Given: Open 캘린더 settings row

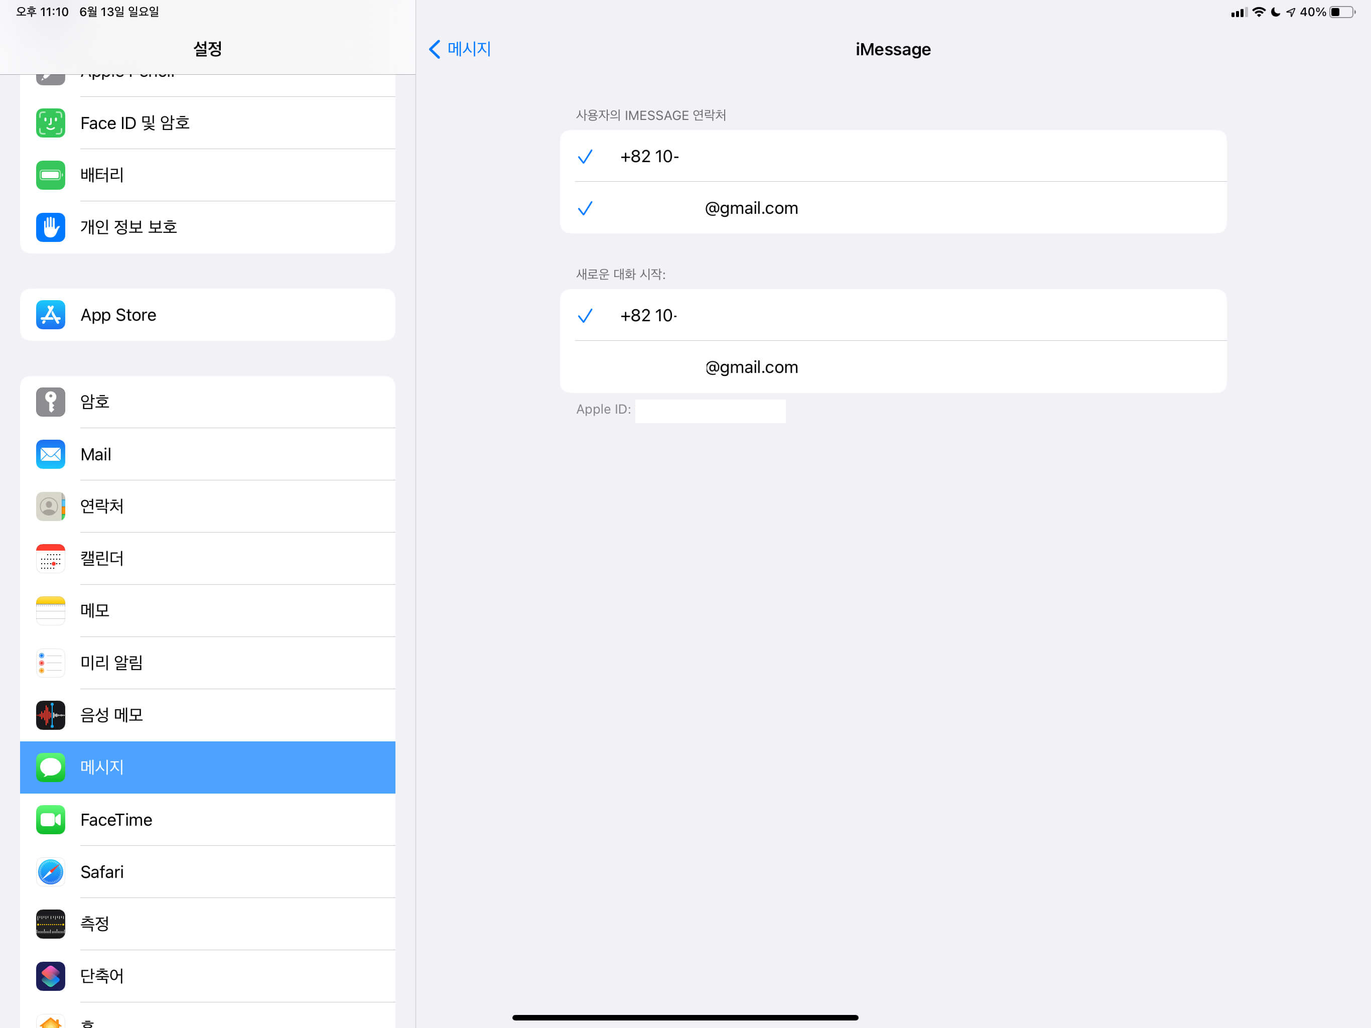Looking at the screenshot, I should pyautogui.click(x=208, y=559).
